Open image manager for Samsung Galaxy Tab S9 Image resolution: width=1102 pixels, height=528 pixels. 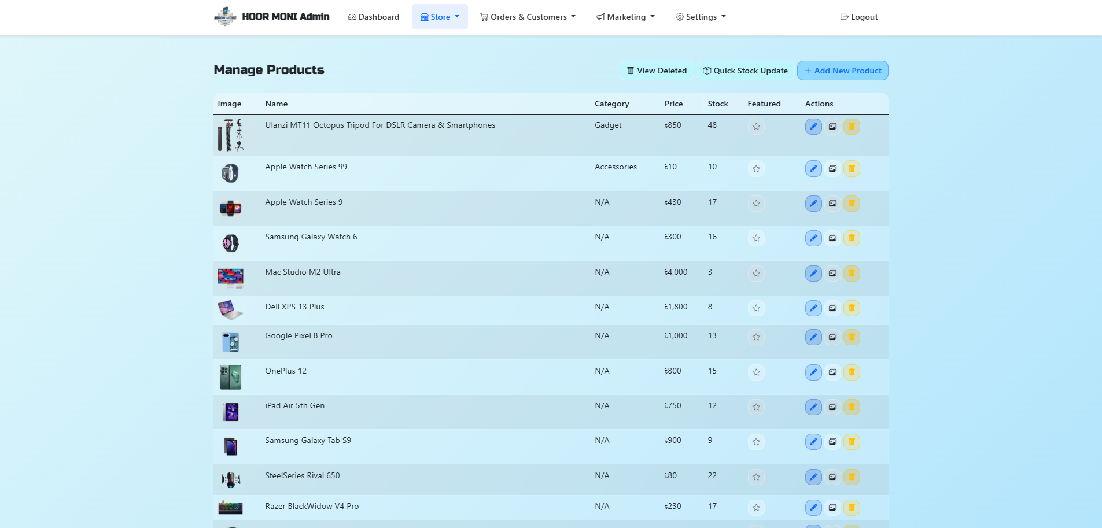pyautogui.click(x=832, y=442)
